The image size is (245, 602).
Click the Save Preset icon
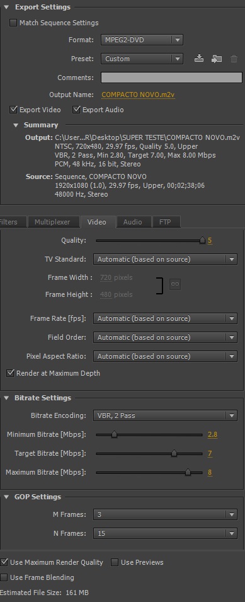(198, 59)
